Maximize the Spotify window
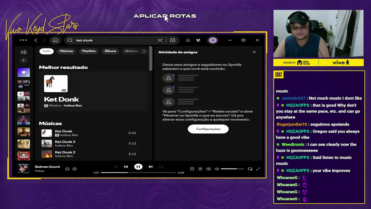This screenshot has height=209, width=371. click(243, 40)
